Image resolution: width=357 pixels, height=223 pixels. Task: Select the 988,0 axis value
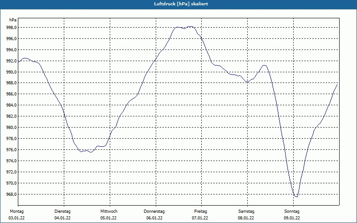(12, 83)
